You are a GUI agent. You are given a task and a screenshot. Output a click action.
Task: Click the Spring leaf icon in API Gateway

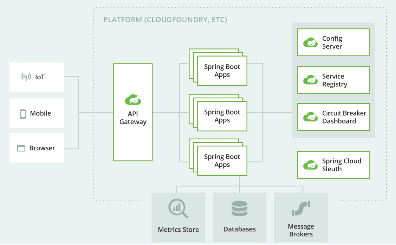point(133,100)
